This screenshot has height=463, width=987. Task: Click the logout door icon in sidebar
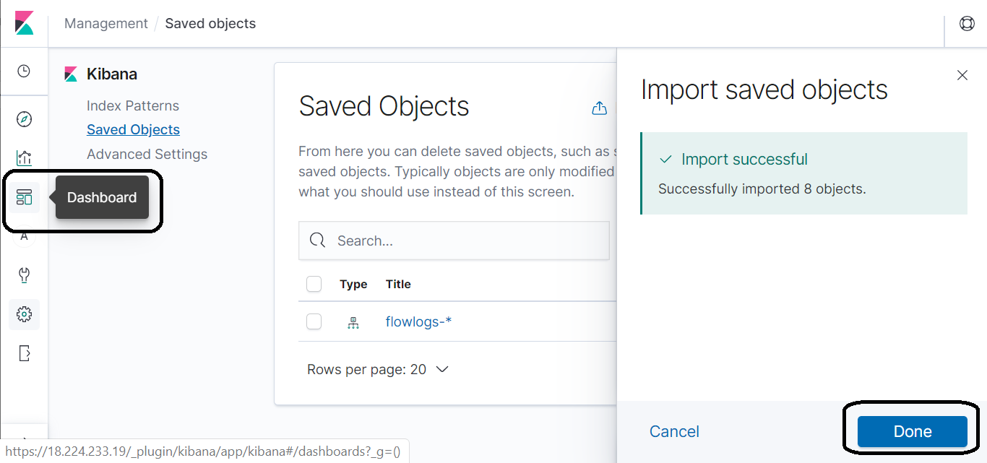click(x=24, y=353)
